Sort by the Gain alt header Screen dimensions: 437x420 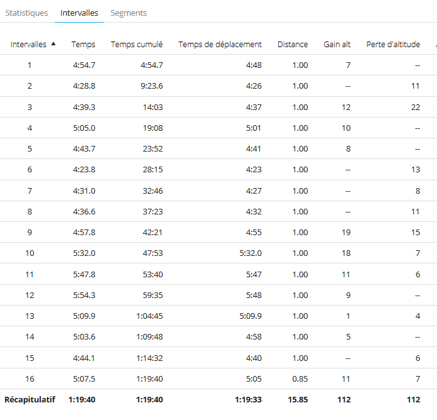pyautogui.click(x=337, y=45)
